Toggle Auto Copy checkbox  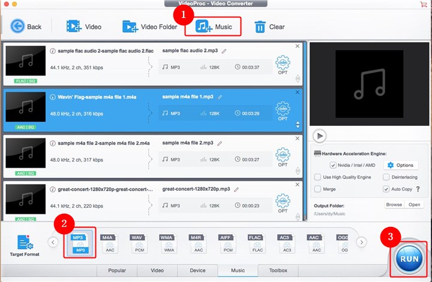tap(386, 189)
